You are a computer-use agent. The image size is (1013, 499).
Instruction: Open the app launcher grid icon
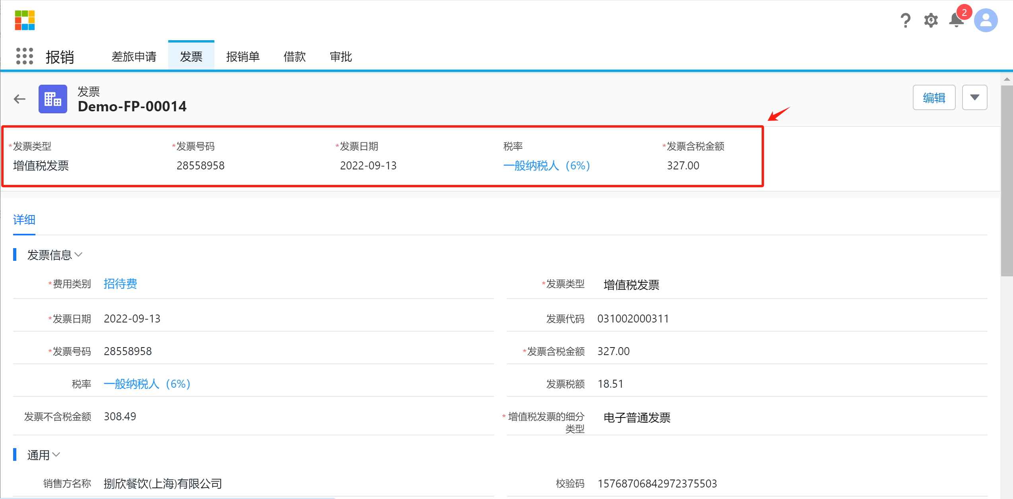pyautogui.click(x=24, y=56)
